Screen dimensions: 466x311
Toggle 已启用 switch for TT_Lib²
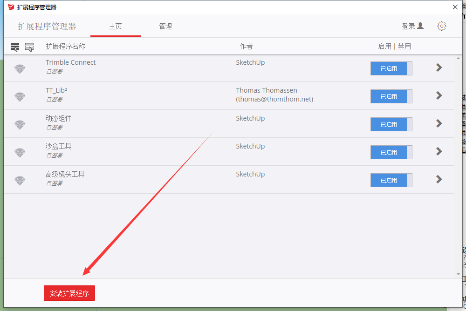[x=391, y=96]
